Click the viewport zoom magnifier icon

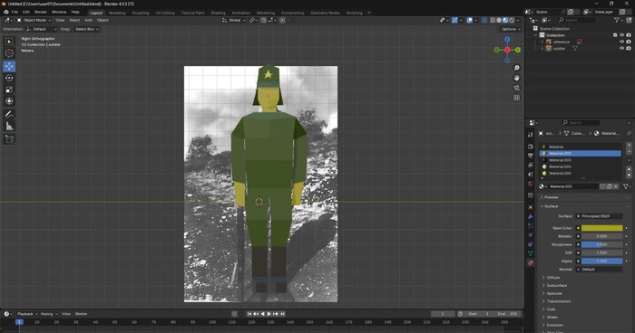click(516, 68)
